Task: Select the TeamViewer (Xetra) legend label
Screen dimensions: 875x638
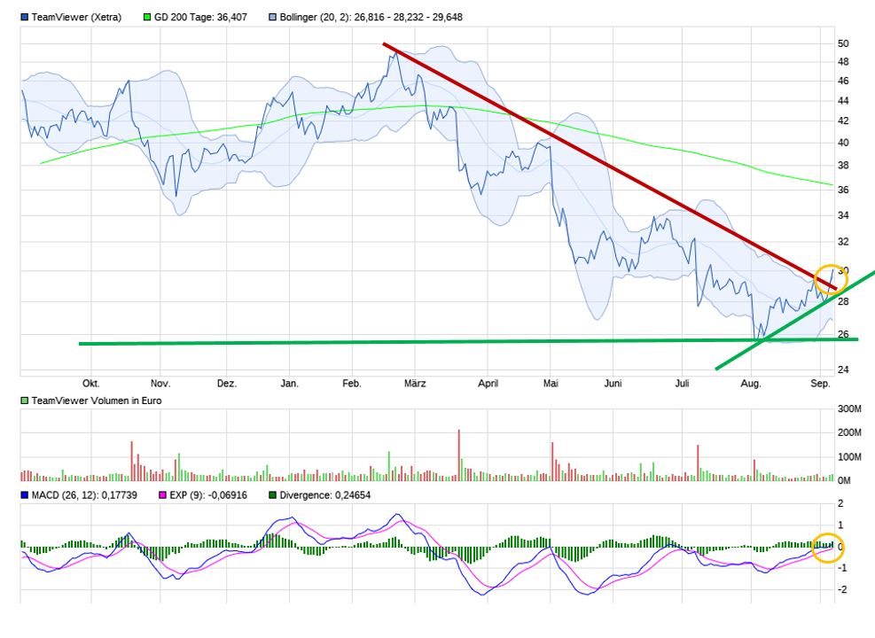Action: 76,18
